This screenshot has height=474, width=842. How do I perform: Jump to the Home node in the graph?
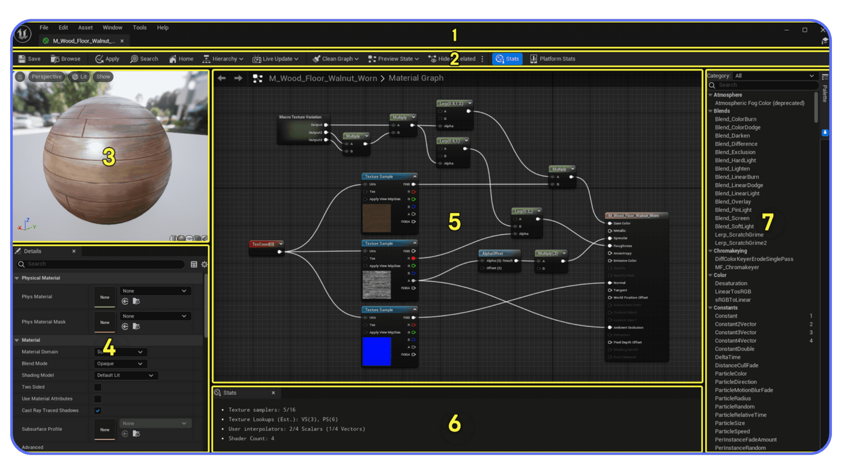coord(181,59)
